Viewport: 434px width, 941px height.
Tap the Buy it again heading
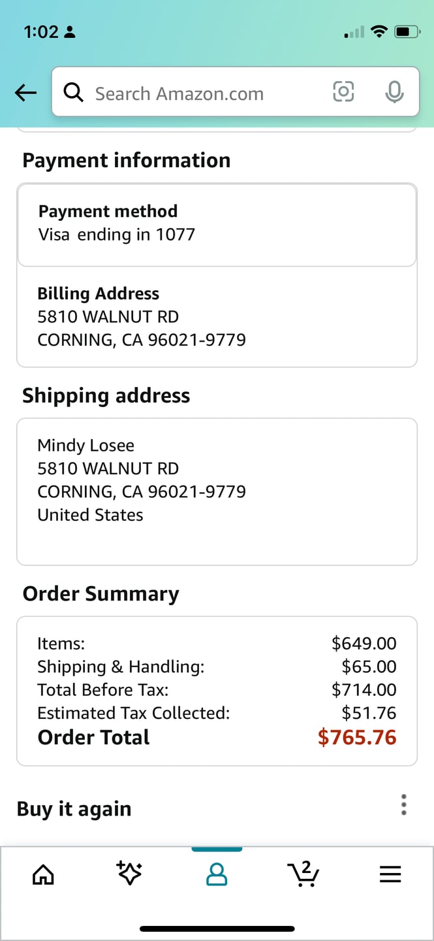(74, 809)
